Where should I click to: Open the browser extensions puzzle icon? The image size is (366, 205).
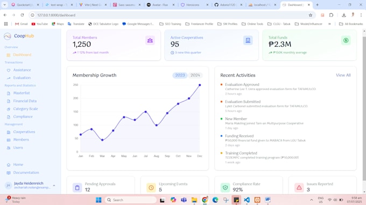click(331, 15)
